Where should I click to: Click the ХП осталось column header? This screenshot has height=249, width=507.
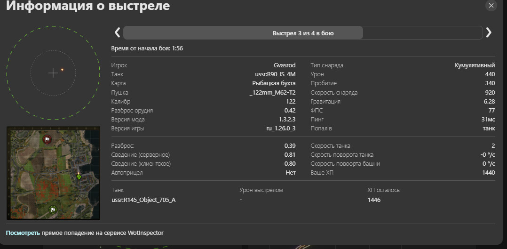pyautogui.click(x=383, y=190)
